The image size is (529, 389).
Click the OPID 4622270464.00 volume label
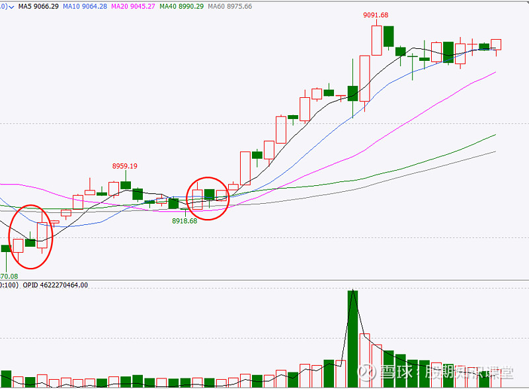click(x=56, y=285)
